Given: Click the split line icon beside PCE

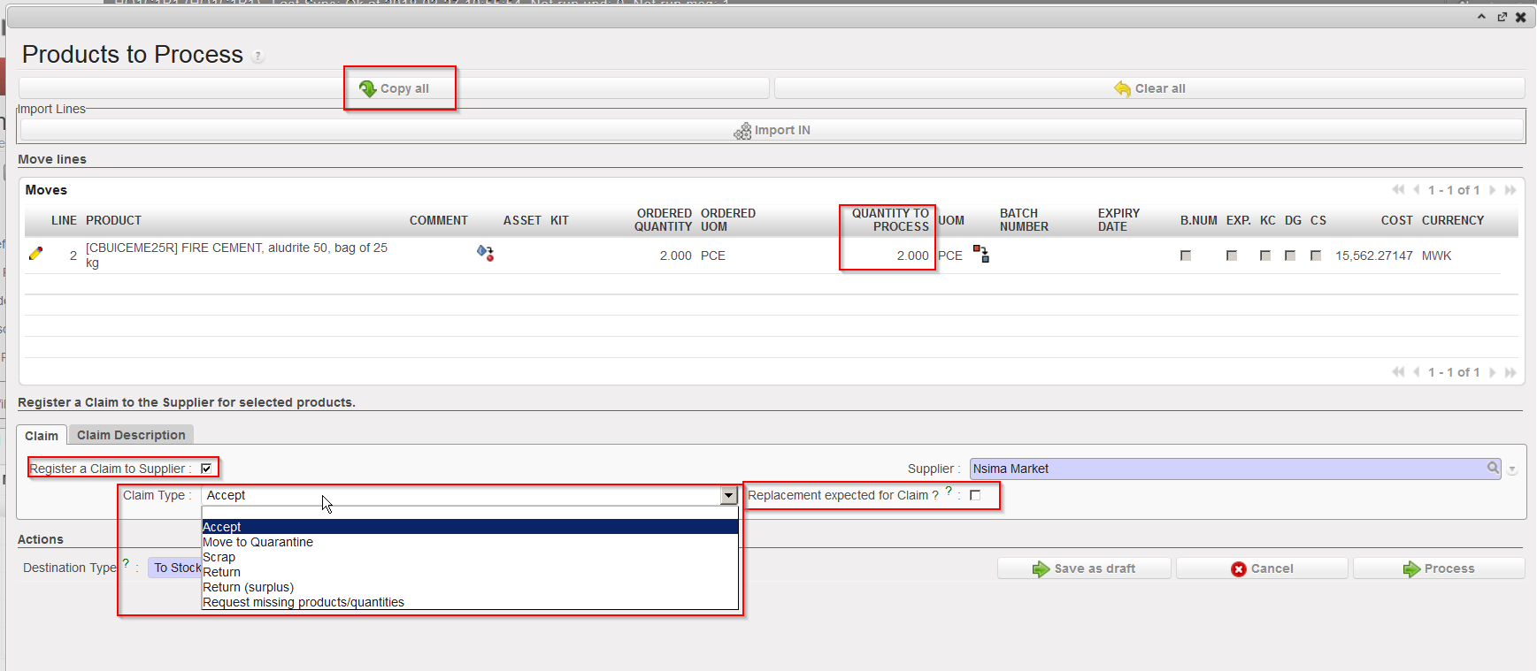Looking at the screenshot, I should pyautogui.click(x=980, y=255).
